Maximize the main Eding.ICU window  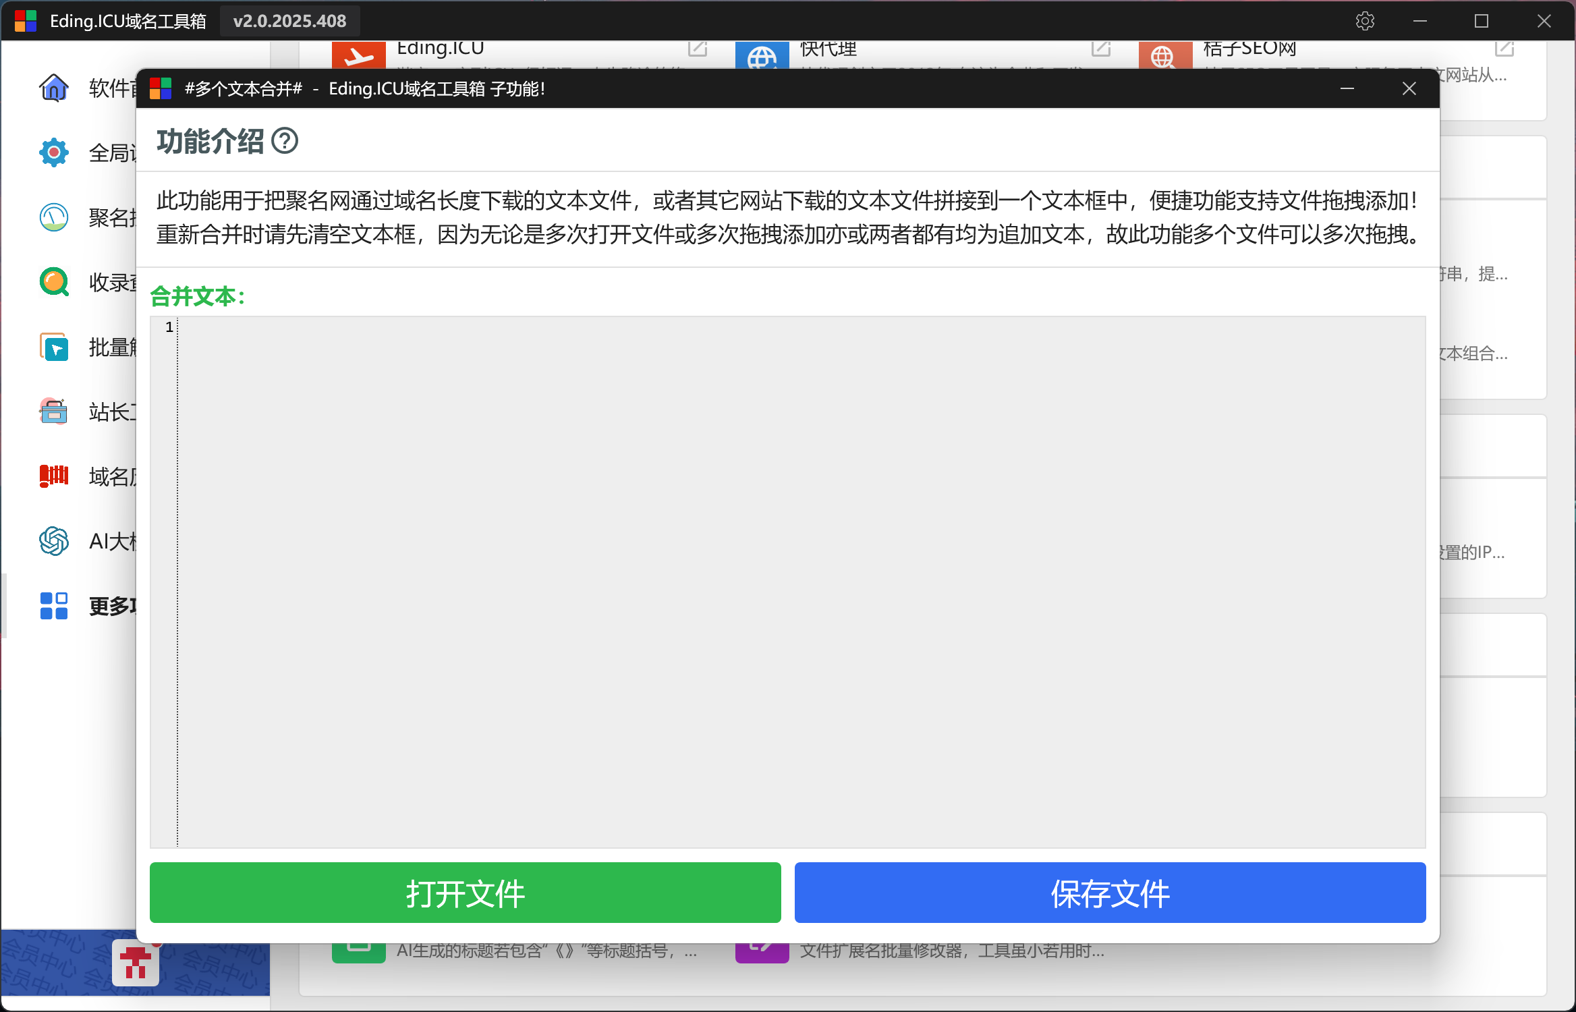click(1482, 21)
